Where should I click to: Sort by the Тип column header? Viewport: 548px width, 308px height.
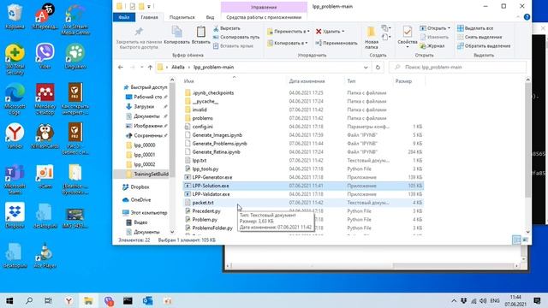(x=351, y=81)
